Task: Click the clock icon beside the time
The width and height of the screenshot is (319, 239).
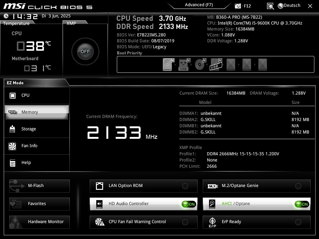Action: [x=6, y=16]
